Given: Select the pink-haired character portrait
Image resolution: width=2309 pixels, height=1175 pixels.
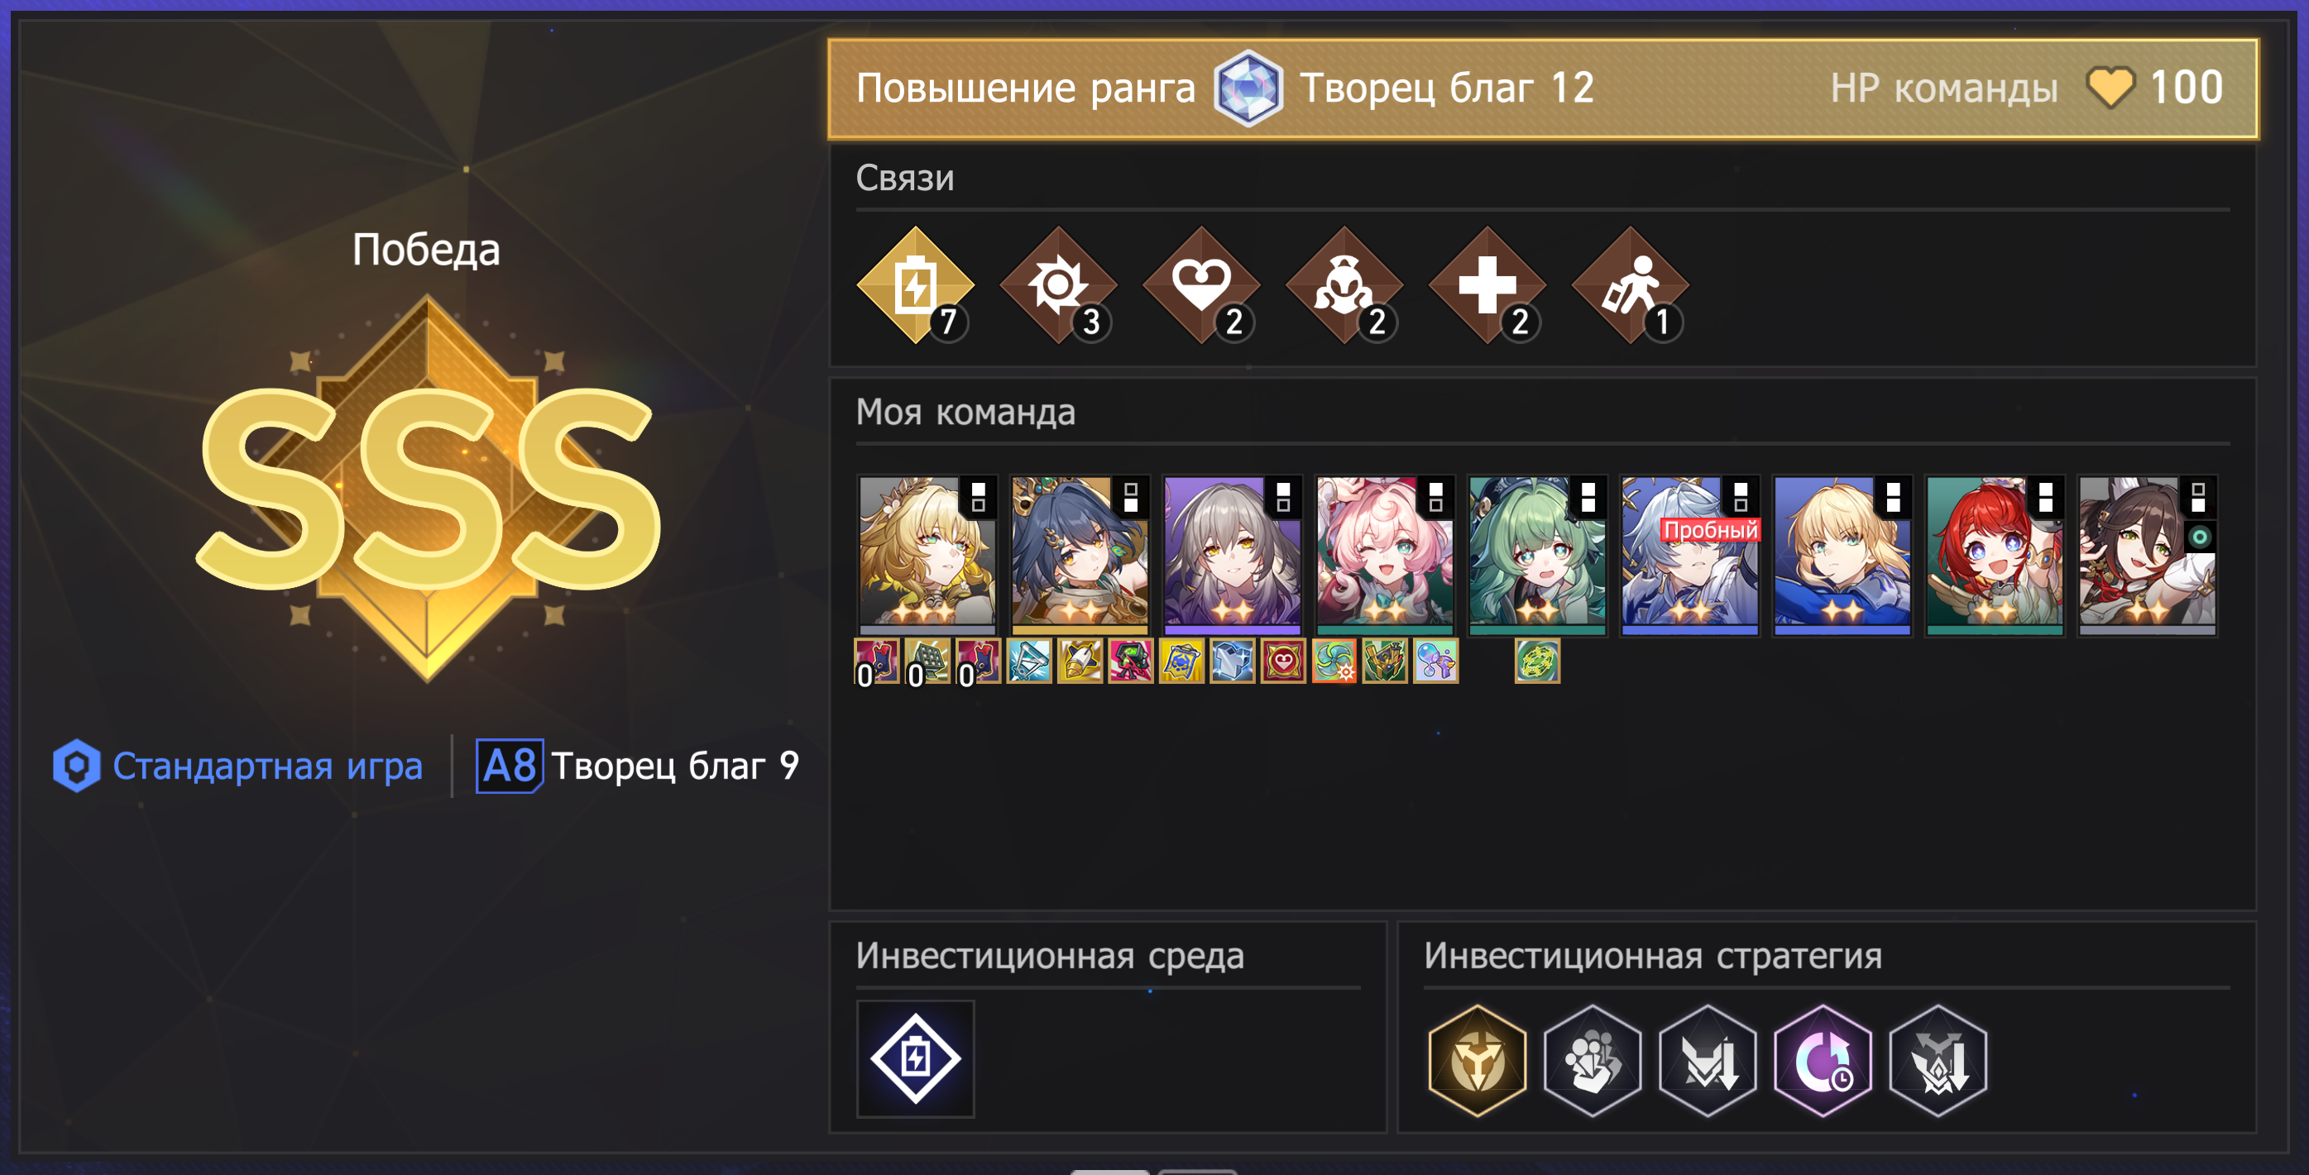Looking at the screenshot, I should 1384,556.
